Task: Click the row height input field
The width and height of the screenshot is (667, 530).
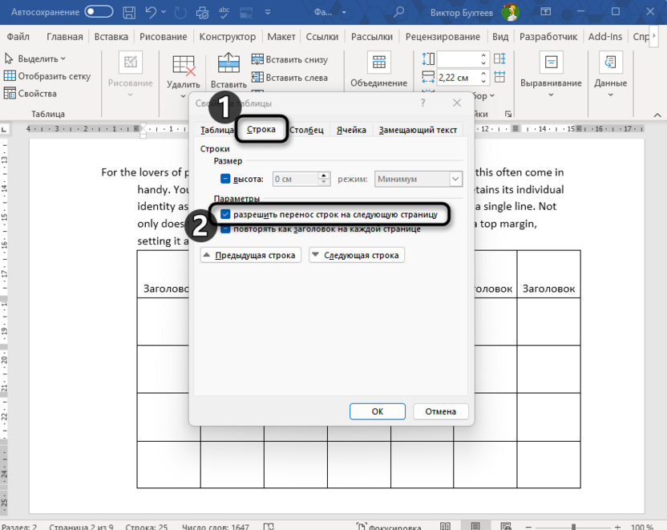Action: click(458, 59)
